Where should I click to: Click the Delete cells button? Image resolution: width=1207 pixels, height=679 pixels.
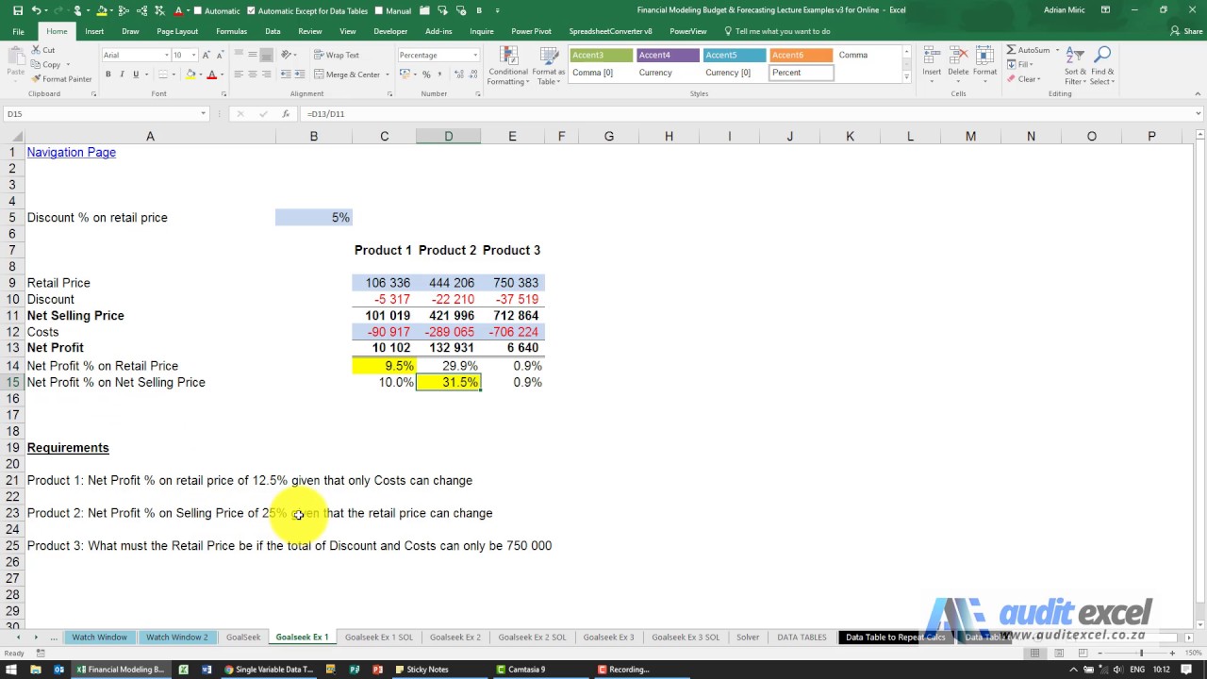point(958,65)
